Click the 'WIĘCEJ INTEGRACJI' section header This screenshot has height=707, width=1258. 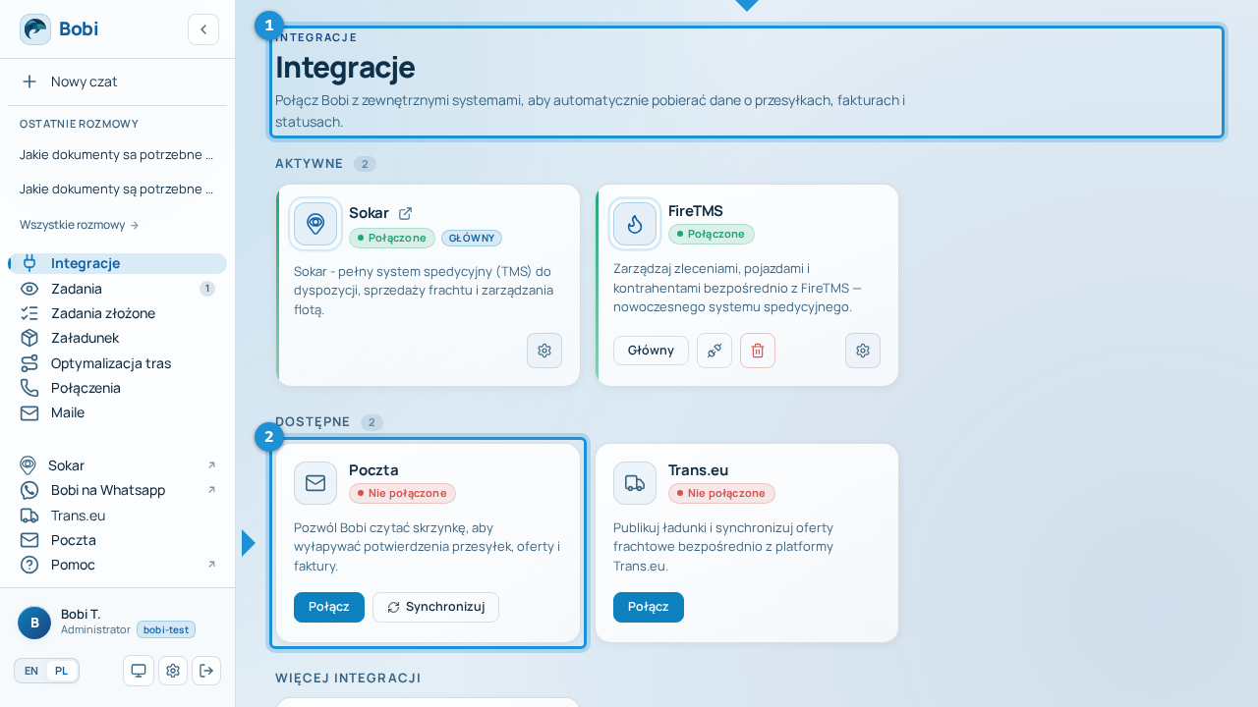(348, 679)
